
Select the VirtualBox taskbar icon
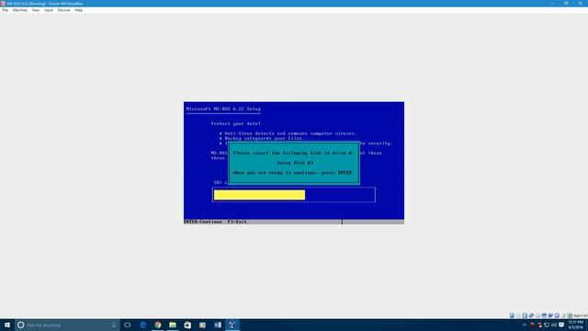232,325
